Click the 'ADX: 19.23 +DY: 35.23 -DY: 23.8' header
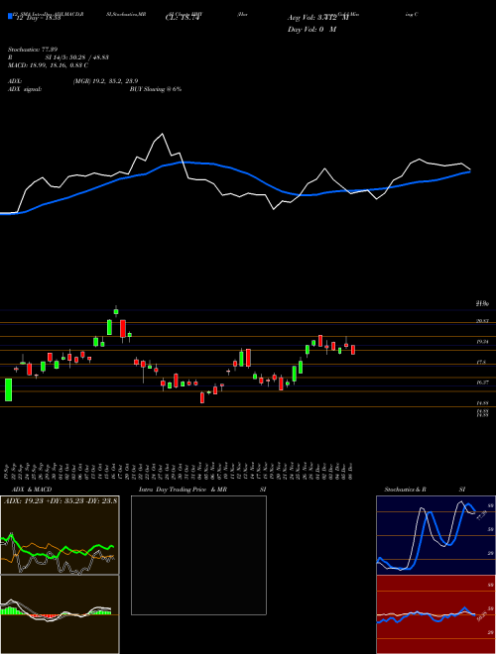 (x=61, y=500)
